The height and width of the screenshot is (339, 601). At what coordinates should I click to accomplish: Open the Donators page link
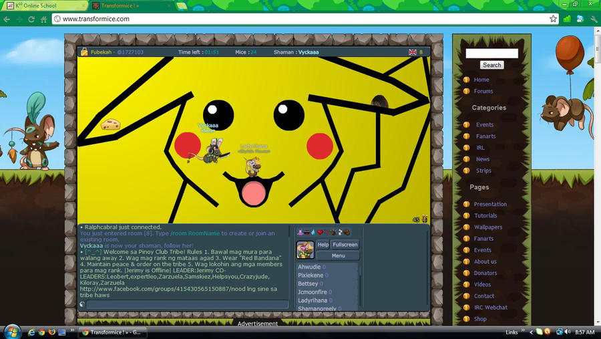[485, 273]
